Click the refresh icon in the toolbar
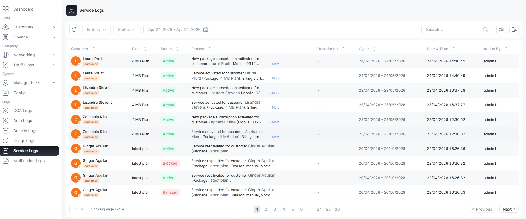Image resolution: width=526 pixels, height=219 pixels. point(74,30)
